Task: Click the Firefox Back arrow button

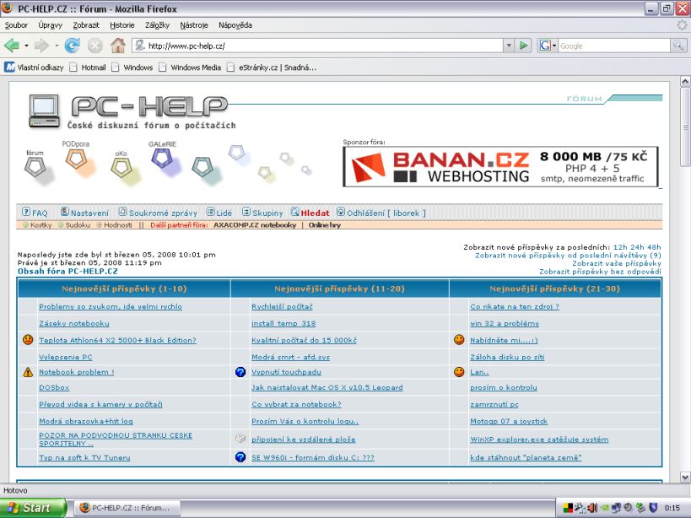Action: 12,46
